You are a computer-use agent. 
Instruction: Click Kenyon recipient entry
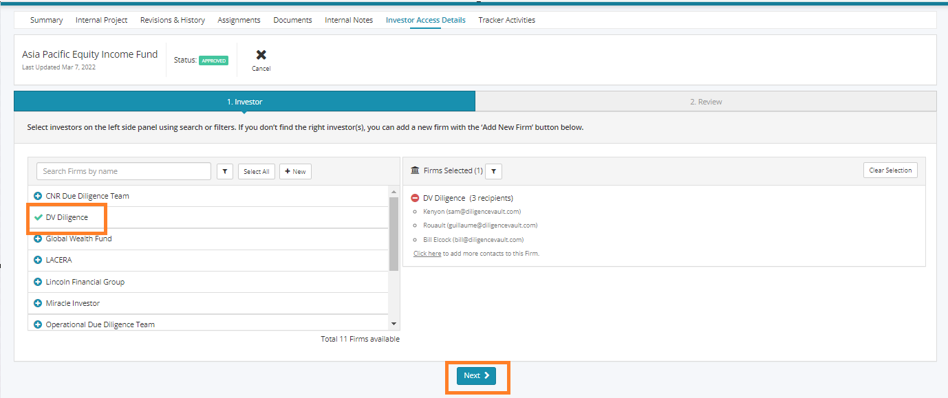pos(472,212)
